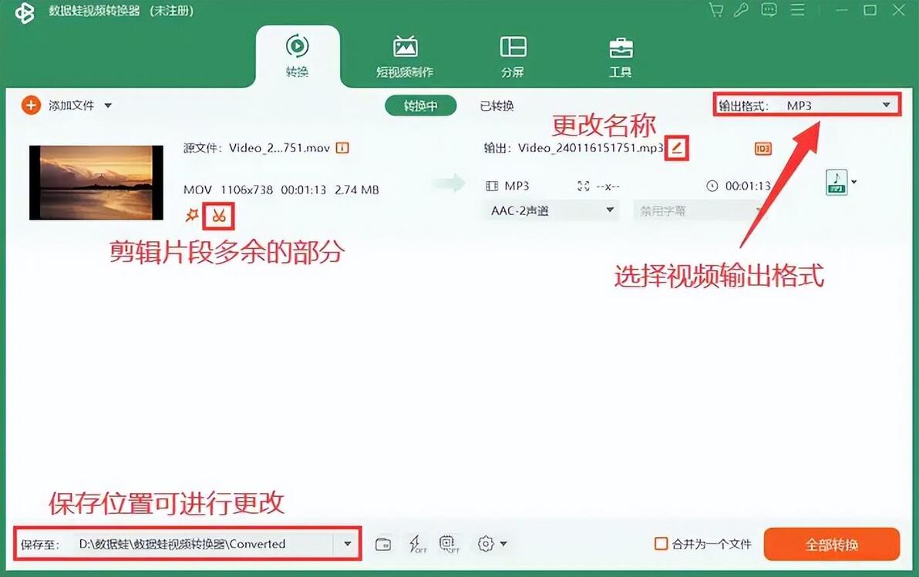
Task: Expand the save-to path dropdown
Action: tap(348, 544)
